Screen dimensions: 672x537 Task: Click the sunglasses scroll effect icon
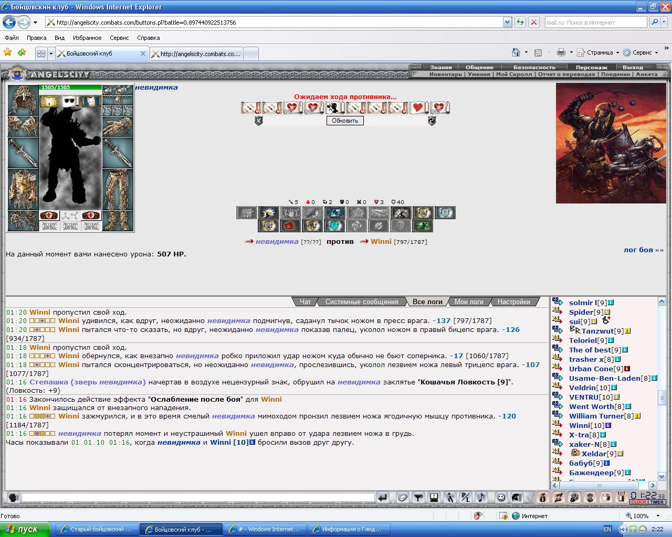(70, 101)
